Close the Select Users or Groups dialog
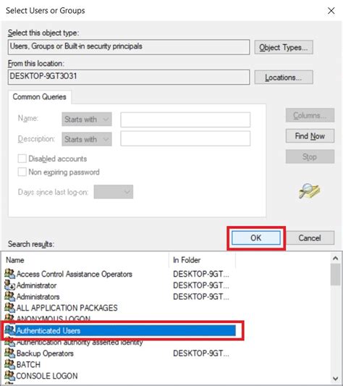 click(x=331, y=11)
